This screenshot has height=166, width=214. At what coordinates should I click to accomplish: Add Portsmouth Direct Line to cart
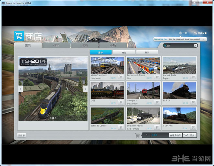[157, 77]
